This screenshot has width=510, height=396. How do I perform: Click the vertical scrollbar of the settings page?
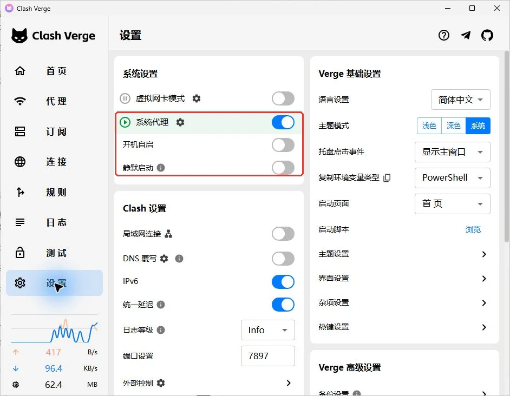506,146
